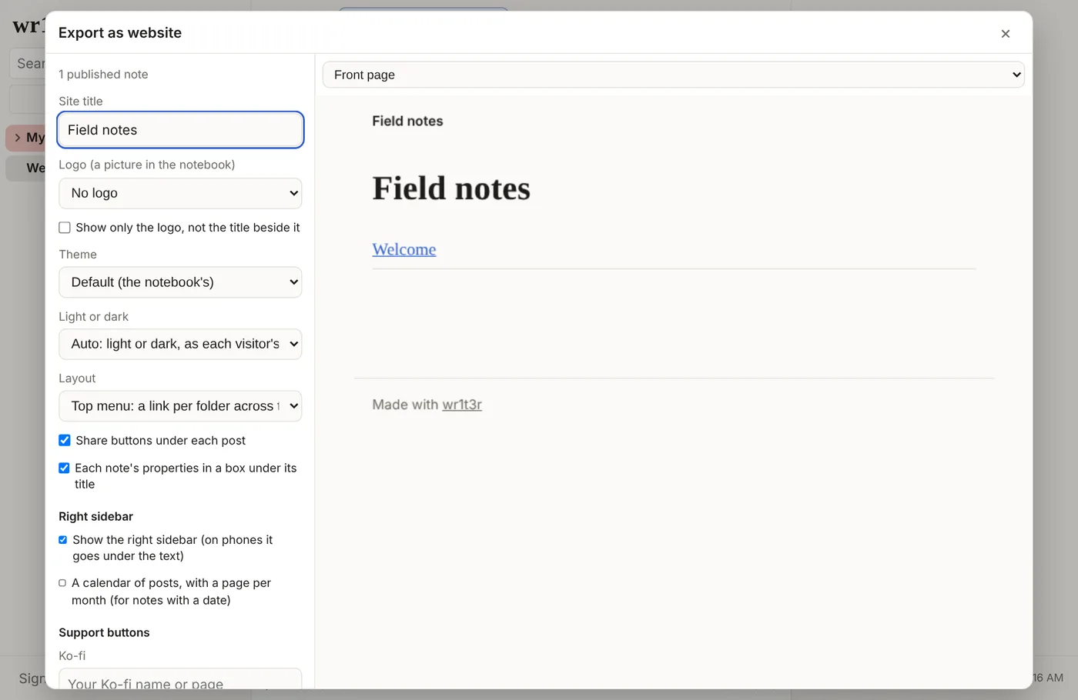This screenshot has height=700, width=1078.
Task: Toggle Show only the logo checkbox
Action: [x=65, y=228]
